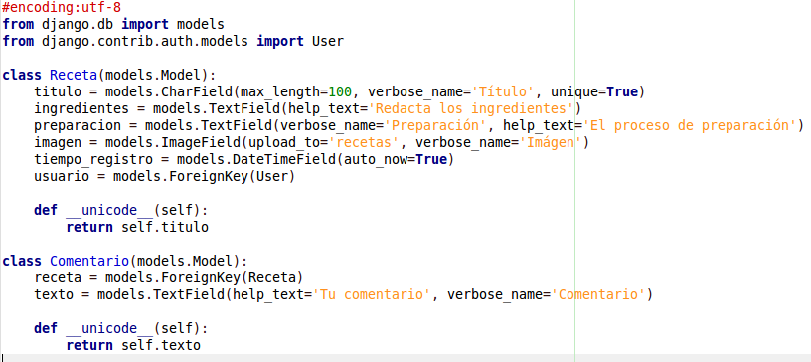The width and height of the screenshot is (811, 362).
Task: Click the class name 'Receta' in its definition
Action: (74, 76)
